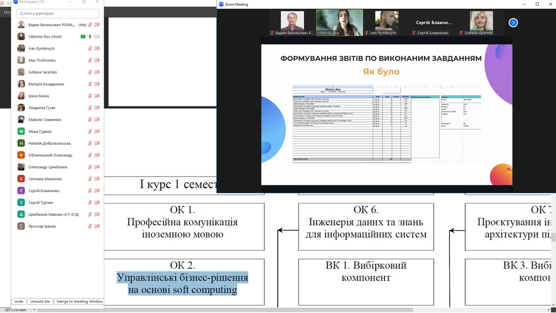Click the muted mic icon for Svitlana Yaremko
Screen dimensions: 556x313
pyautogui.click(x=90, y=72)
